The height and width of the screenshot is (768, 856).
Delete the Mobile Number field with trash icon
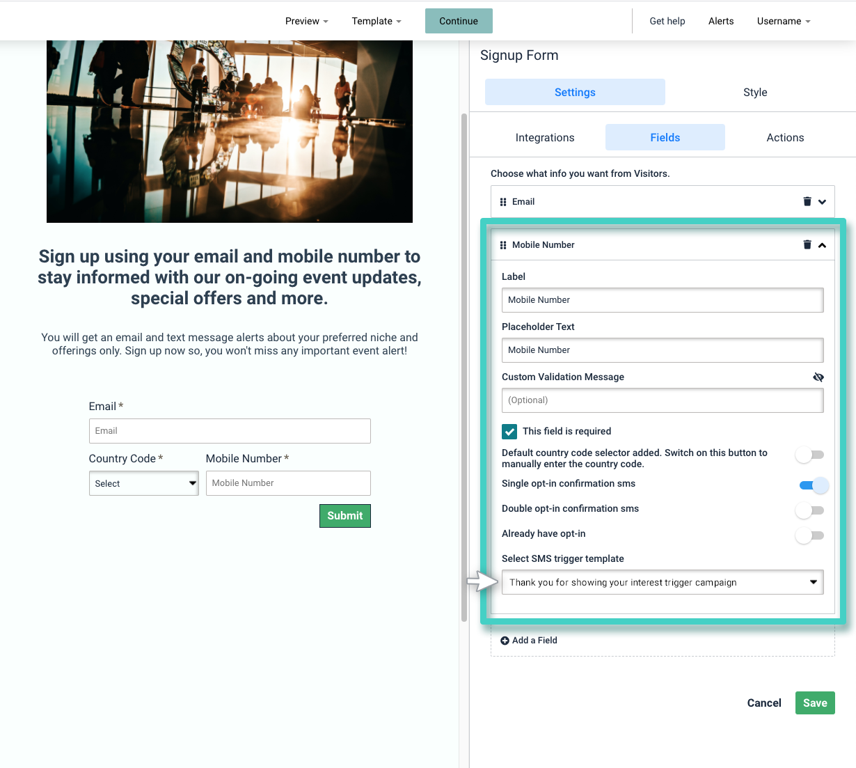tap(807, 244)
